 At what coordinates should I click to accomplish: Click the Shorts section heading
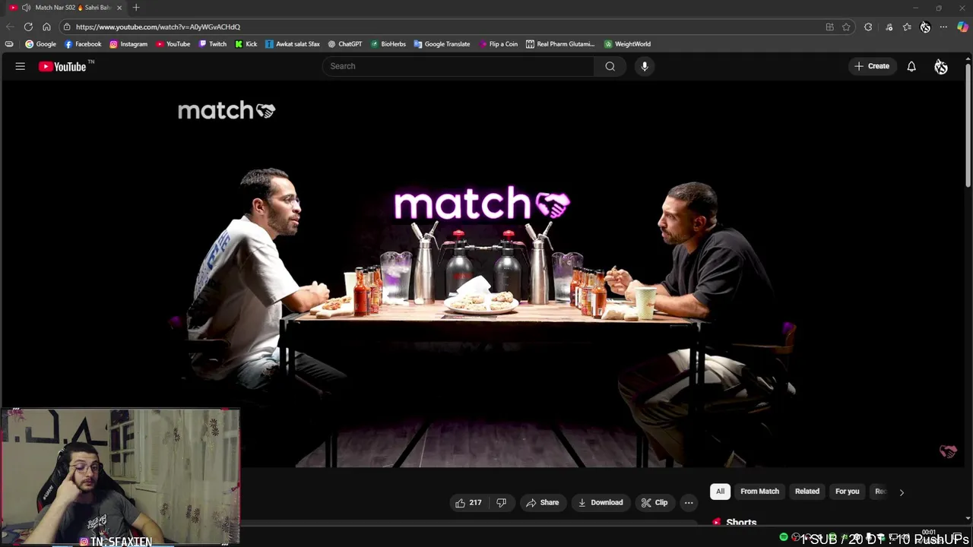click(x=741, y=523)
